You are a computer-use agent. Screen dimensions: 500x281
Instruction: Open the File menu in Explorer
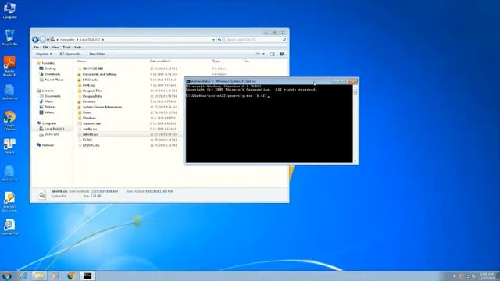[37, 47]
